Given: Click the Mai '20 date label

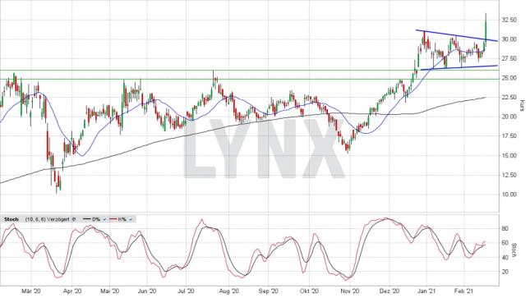Looking at the screenshot, I should [110, 291].
